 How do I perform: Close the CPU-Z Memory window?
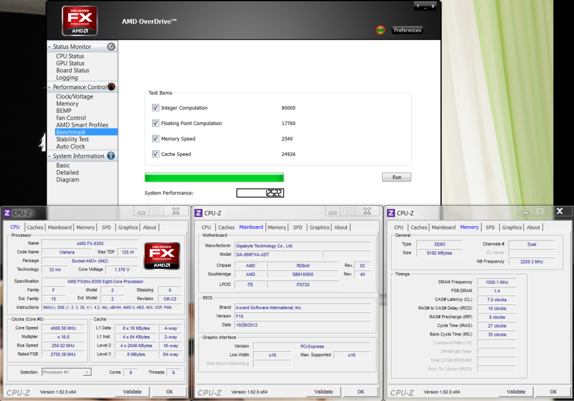point(559,211)
